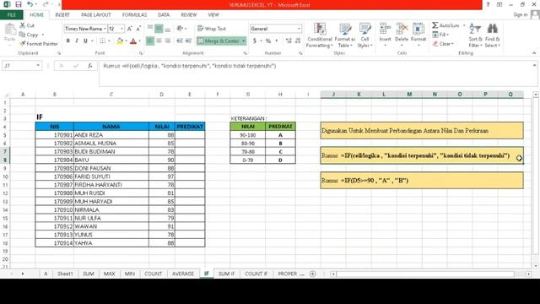Toggle Italic formatting
540x304 pixels.
(x=77, y=41)
